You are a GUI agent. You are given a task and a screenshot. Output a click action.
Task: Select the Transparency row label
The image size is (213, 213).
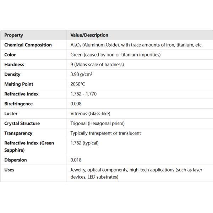pyautogui.click(x=18, y=133)
